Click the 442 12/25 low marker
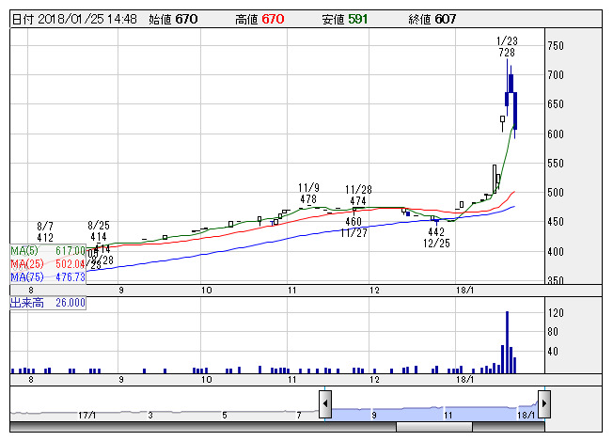The height and width of the screenshot is (441, 613). [x=435, y=237]
